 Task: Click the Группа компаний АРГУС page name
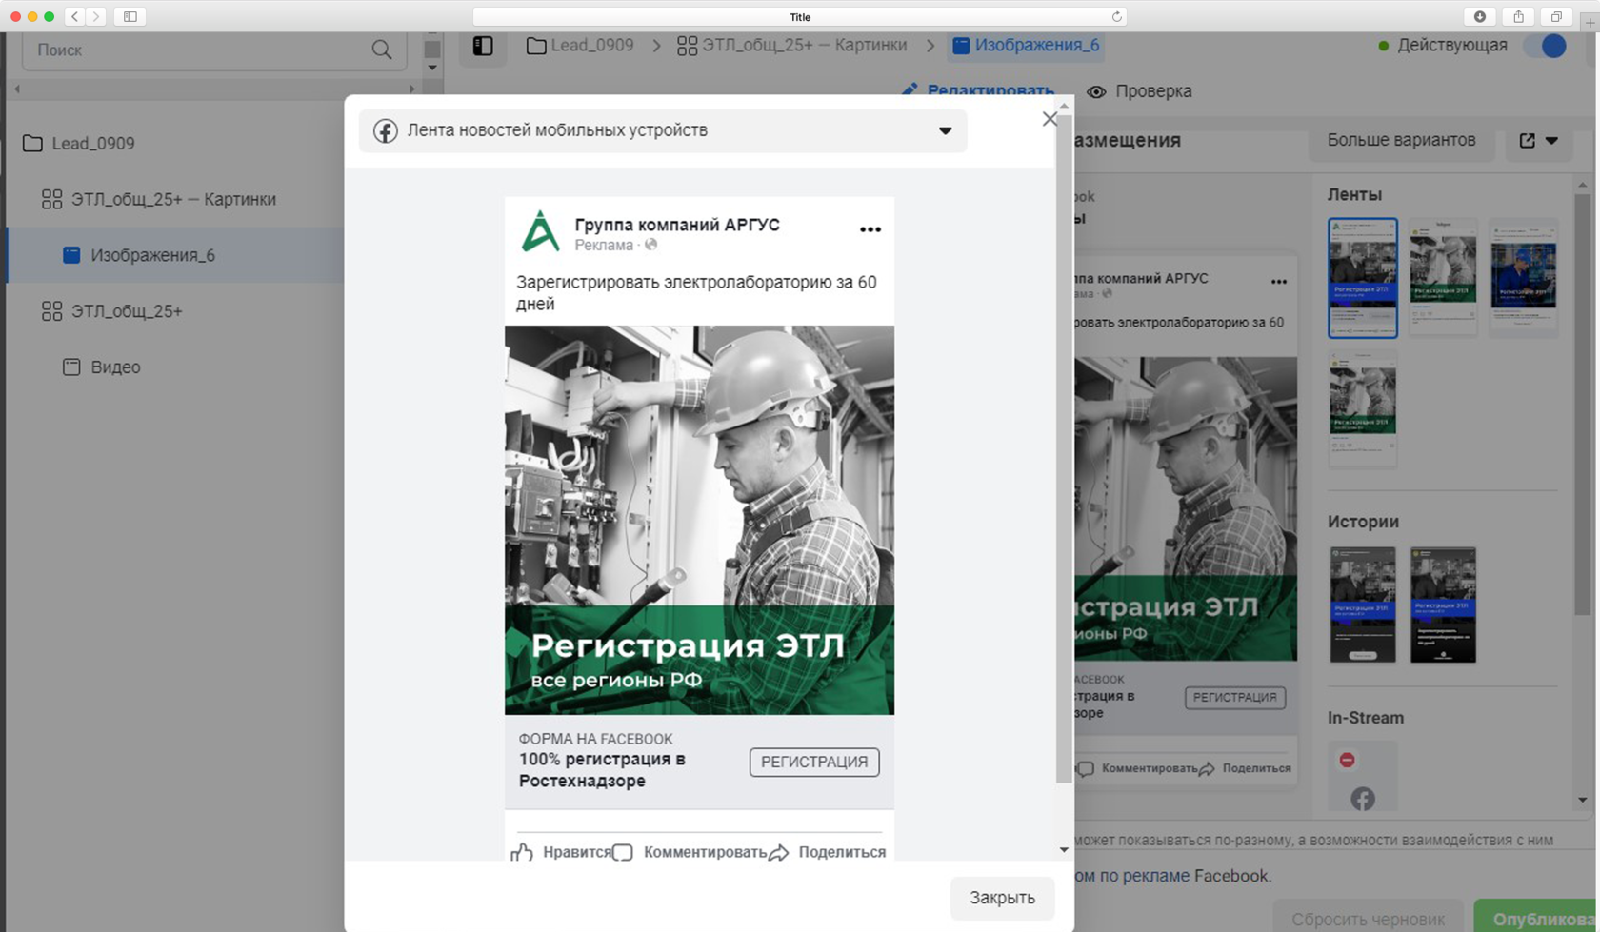[677, 225]
